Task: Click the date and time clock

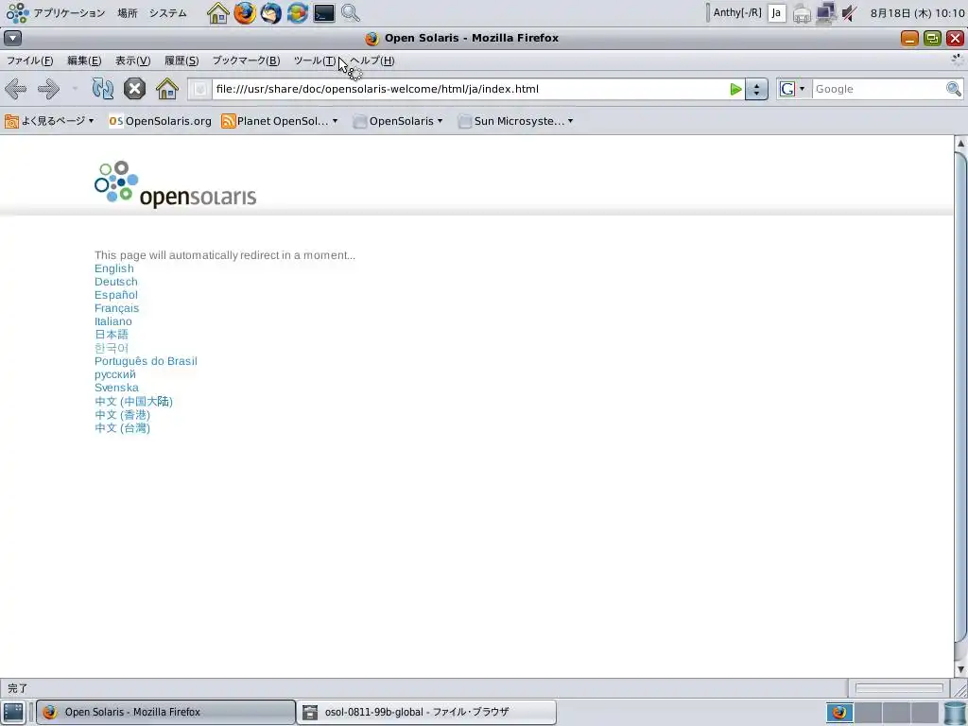Action: coord(917,13)
